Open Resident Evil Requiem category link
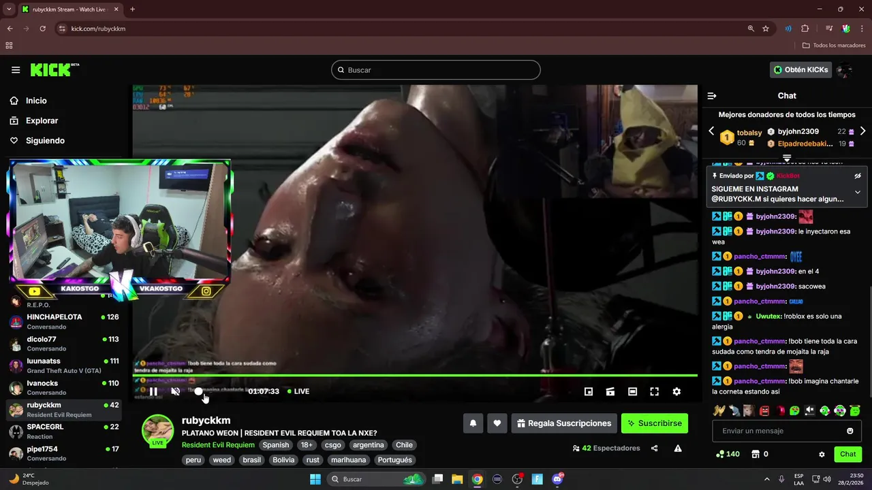872x490 pixels. (218, 445)
